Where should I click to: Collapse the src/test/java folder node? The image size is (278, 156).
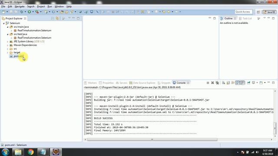(x=8, y=34)
